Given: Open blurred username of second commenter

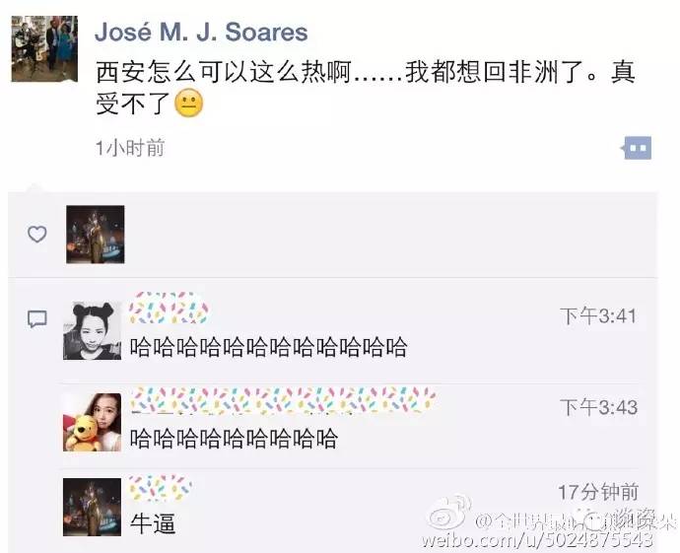Looking at the screenshot, I should (x=283, y=400).
